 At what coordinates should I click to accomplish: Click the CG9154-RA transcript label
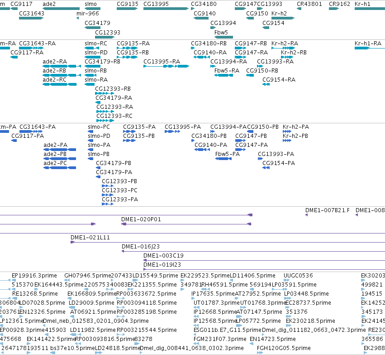(x=279, y=80)
